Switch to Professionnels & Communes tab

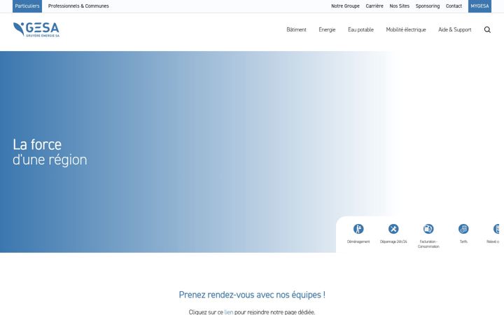coord(78,6)
